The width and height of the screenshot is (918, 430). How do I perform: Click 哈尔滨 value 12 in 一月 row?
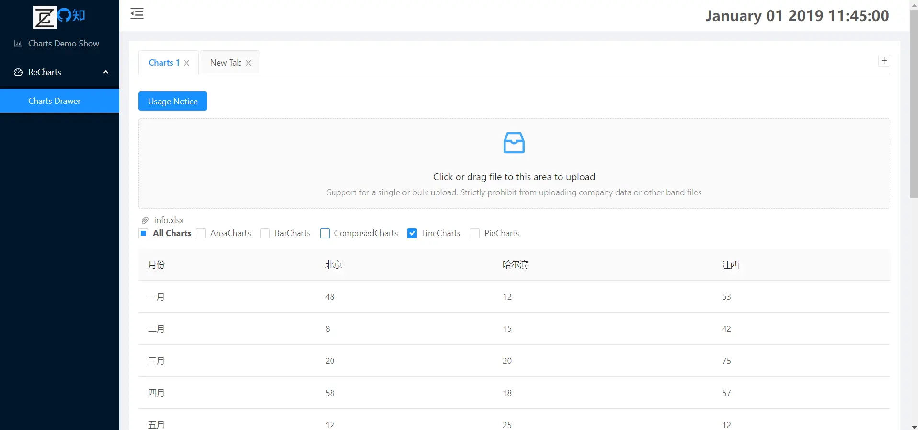507,297
